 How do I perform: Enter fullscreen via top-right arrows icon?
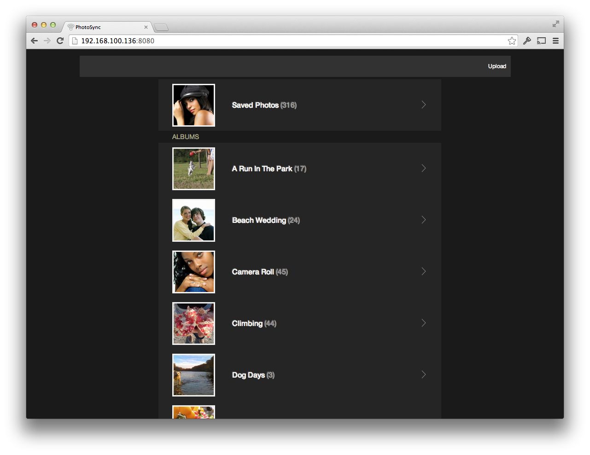click(556, 24)
